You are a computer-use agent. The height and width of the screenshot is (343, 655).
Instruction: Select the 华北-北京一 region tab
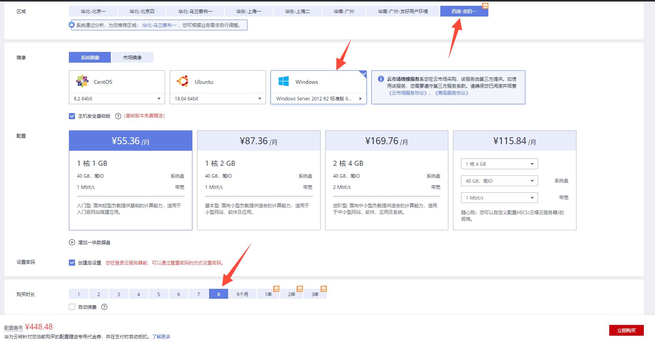93,11
